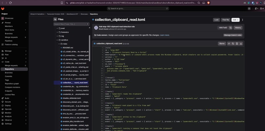Open the Edit dropdown button
Screen dimensions: 265x131
pos(235,20)
